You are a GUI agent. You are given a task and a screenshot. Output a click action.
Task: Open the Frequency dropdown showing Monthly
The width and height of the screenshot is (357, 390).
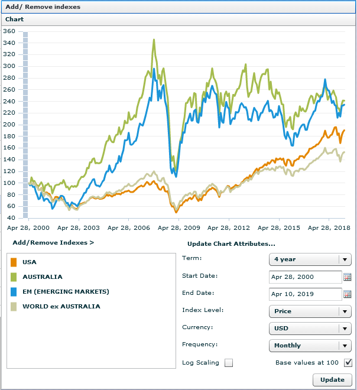click(x=310, y=346)
